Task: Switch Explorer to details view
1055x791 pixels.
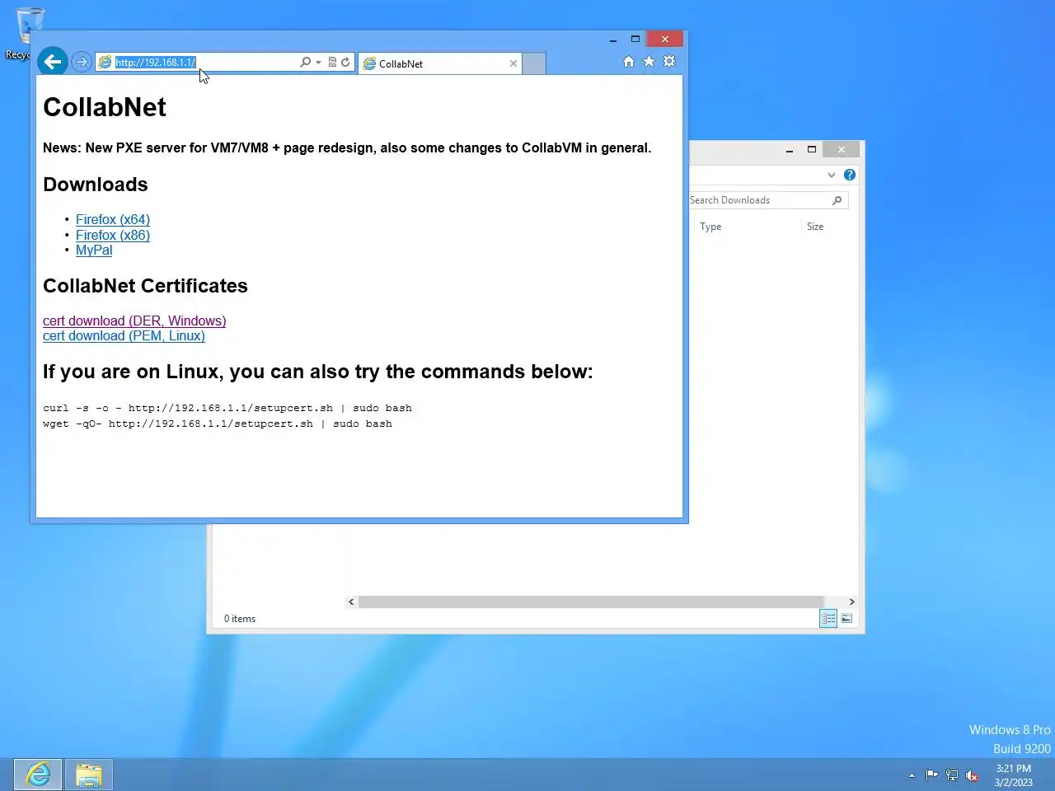Action: pos(828,618)
